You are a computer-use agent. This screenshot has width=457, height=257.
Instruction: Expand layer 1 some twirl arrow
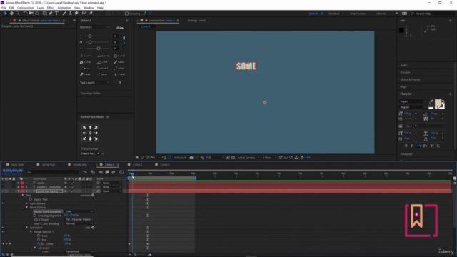click(19, 183)
